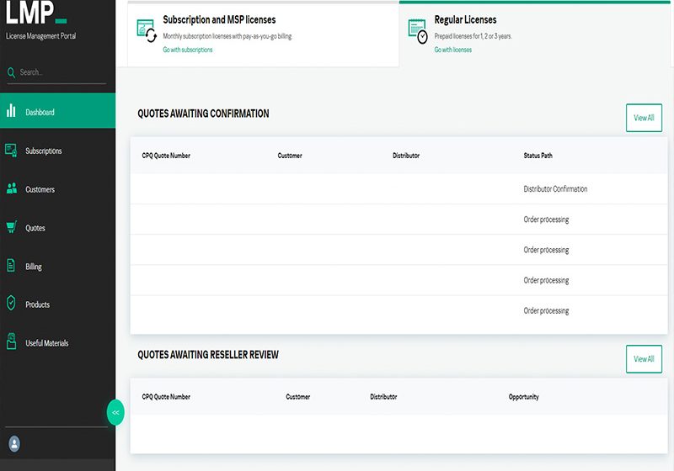Open the Subscriptions menu item
Screen dimensions: 674x471
(44, 151)
